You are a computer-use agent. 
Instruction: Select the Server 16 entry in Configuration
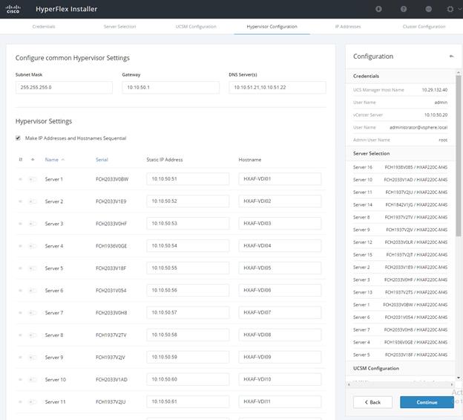[400, 167]
